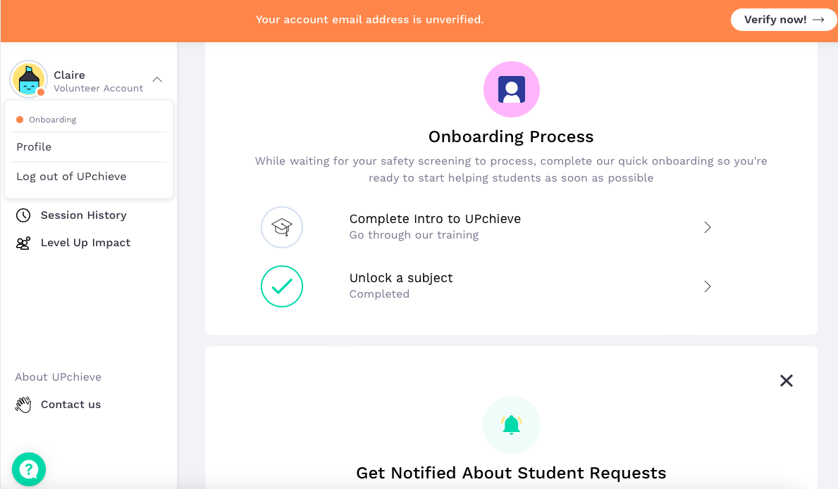The image size is (838, 489).
Task: Click the green notification bell icon
Action: pos(511,425)
